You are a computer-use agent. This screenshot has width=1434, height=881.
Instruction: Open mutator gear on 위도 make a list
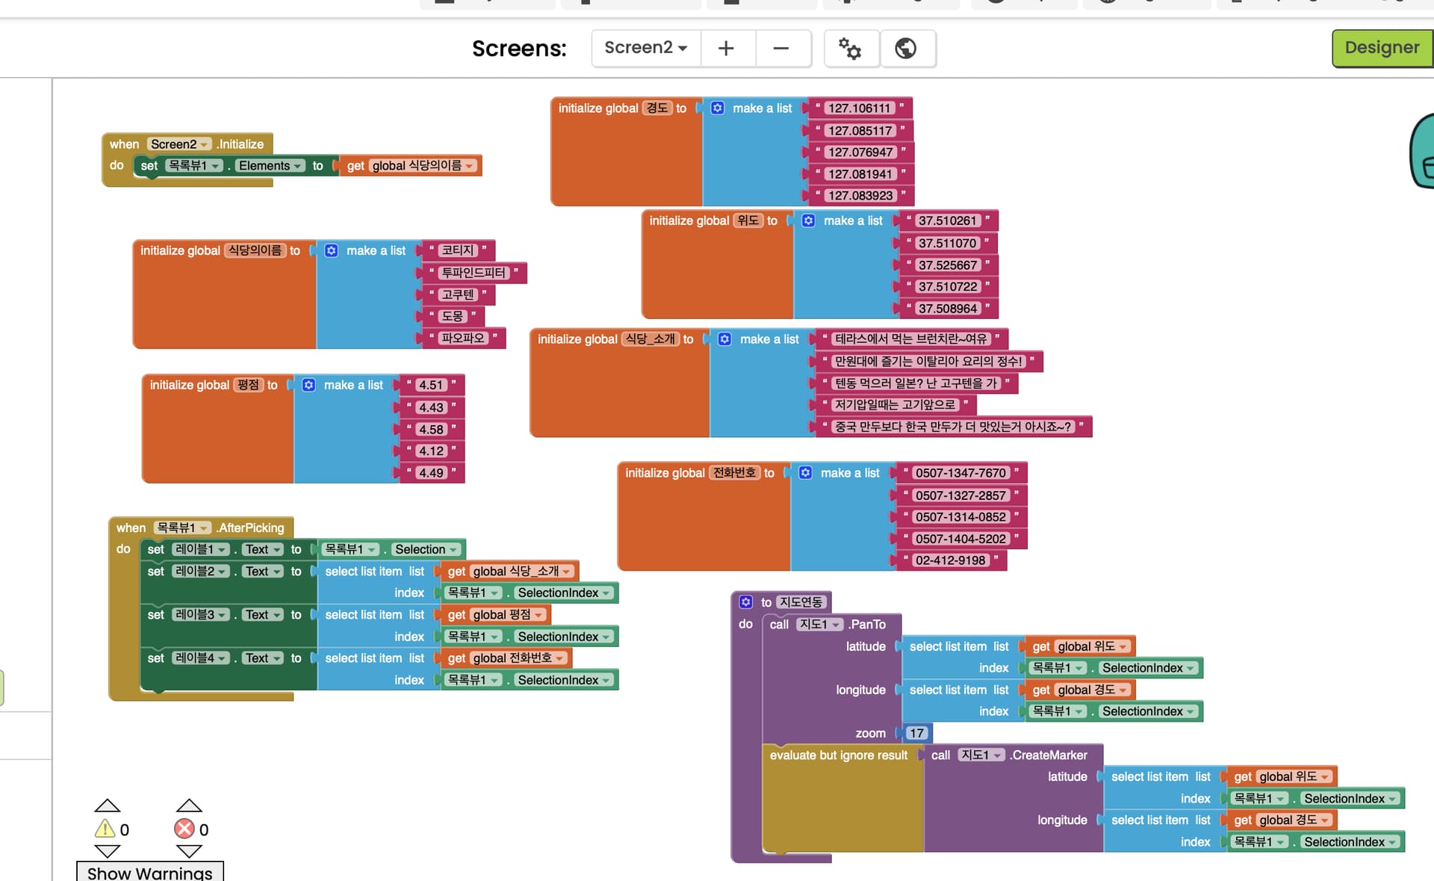coord(809,221)
